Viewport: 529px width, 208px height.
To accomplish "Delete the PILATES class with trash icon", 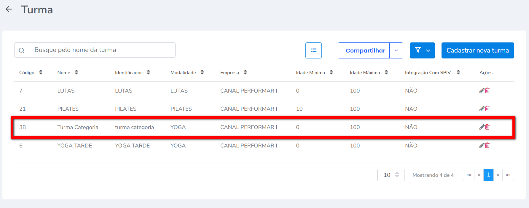I will point(487,109).
